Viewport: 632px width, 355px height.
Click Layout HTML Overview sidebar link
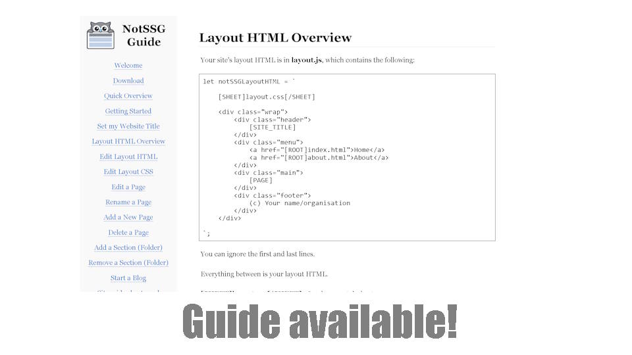pyautogui.click(x=128, y=141)
